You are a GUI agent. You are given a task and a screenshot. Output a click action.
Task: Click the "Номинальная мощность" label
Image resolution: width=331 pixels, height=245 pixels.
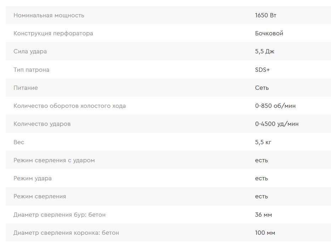pos(49,15)
